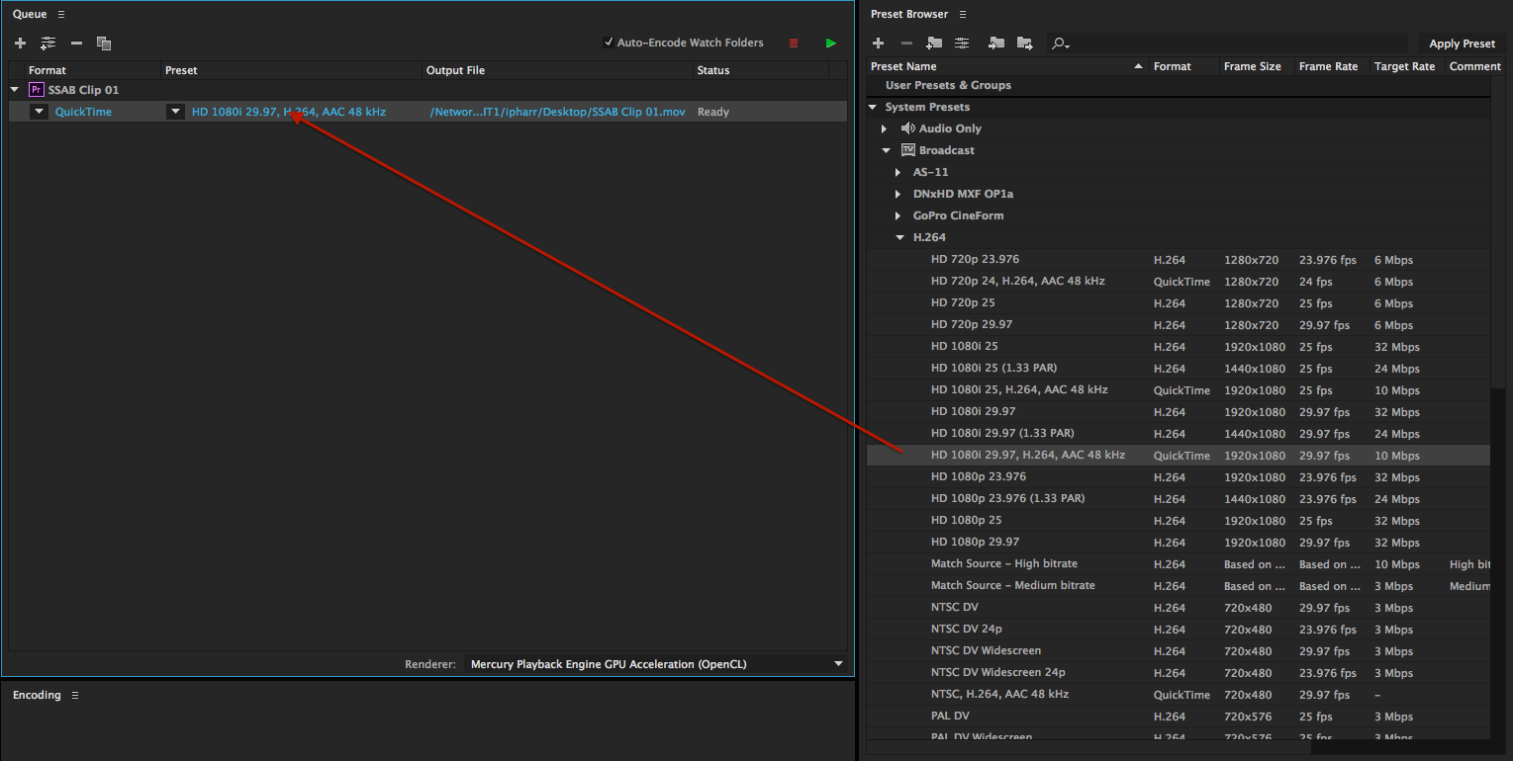1513x761 pixels.
Task: Expand the Audio Only preset group
Action: (885, 128)
